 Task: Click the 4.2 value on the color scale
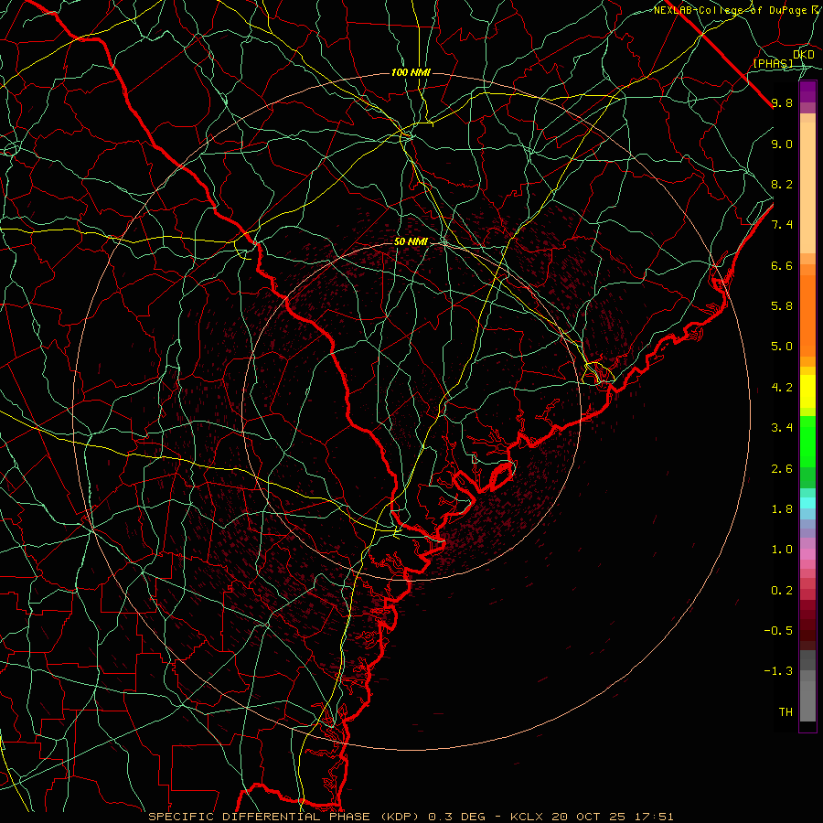[x=782, y=388]
